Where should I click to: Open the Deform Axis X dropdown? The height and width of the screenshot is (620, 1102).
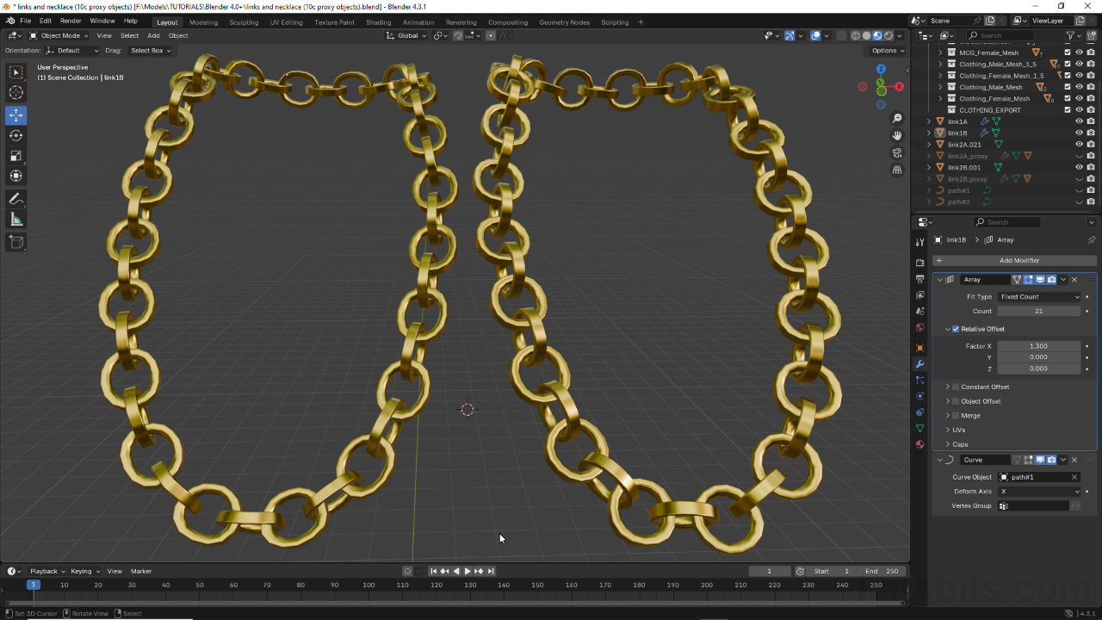(x=1039, y=491)
